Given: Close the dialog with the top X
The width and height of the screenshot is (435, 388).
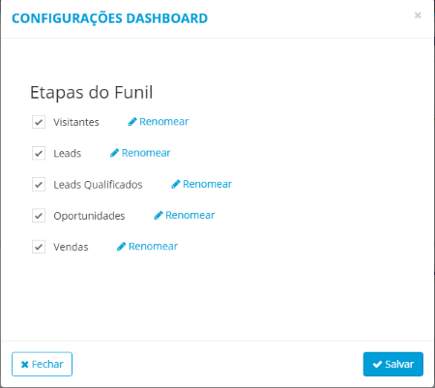Looking at the screenshot, I should click(x=418, y=15).
